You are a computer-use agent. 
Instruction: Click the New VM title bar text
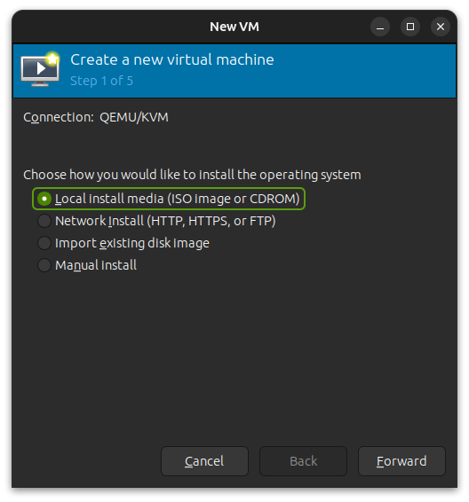[x=234, y=27]
